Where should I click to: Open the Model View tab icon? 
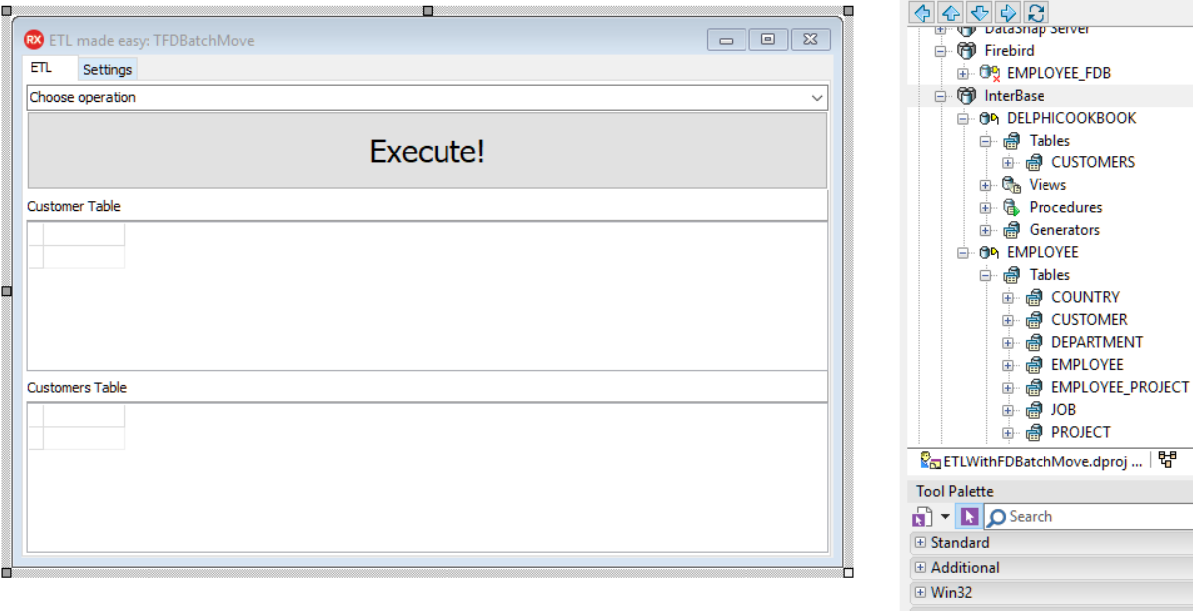coord(1168,458)
